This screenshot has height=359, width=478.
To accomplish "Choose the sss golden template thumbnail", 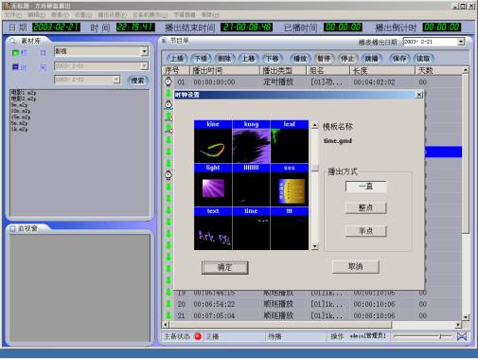I will tap(290, 185).
